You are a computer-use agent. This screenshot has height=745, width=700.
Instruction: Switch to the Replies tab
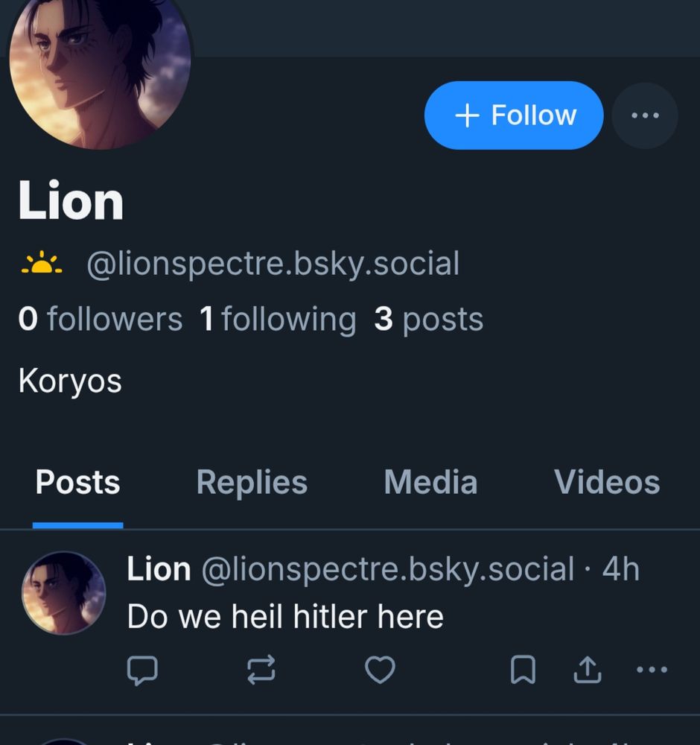coord(252,482)
